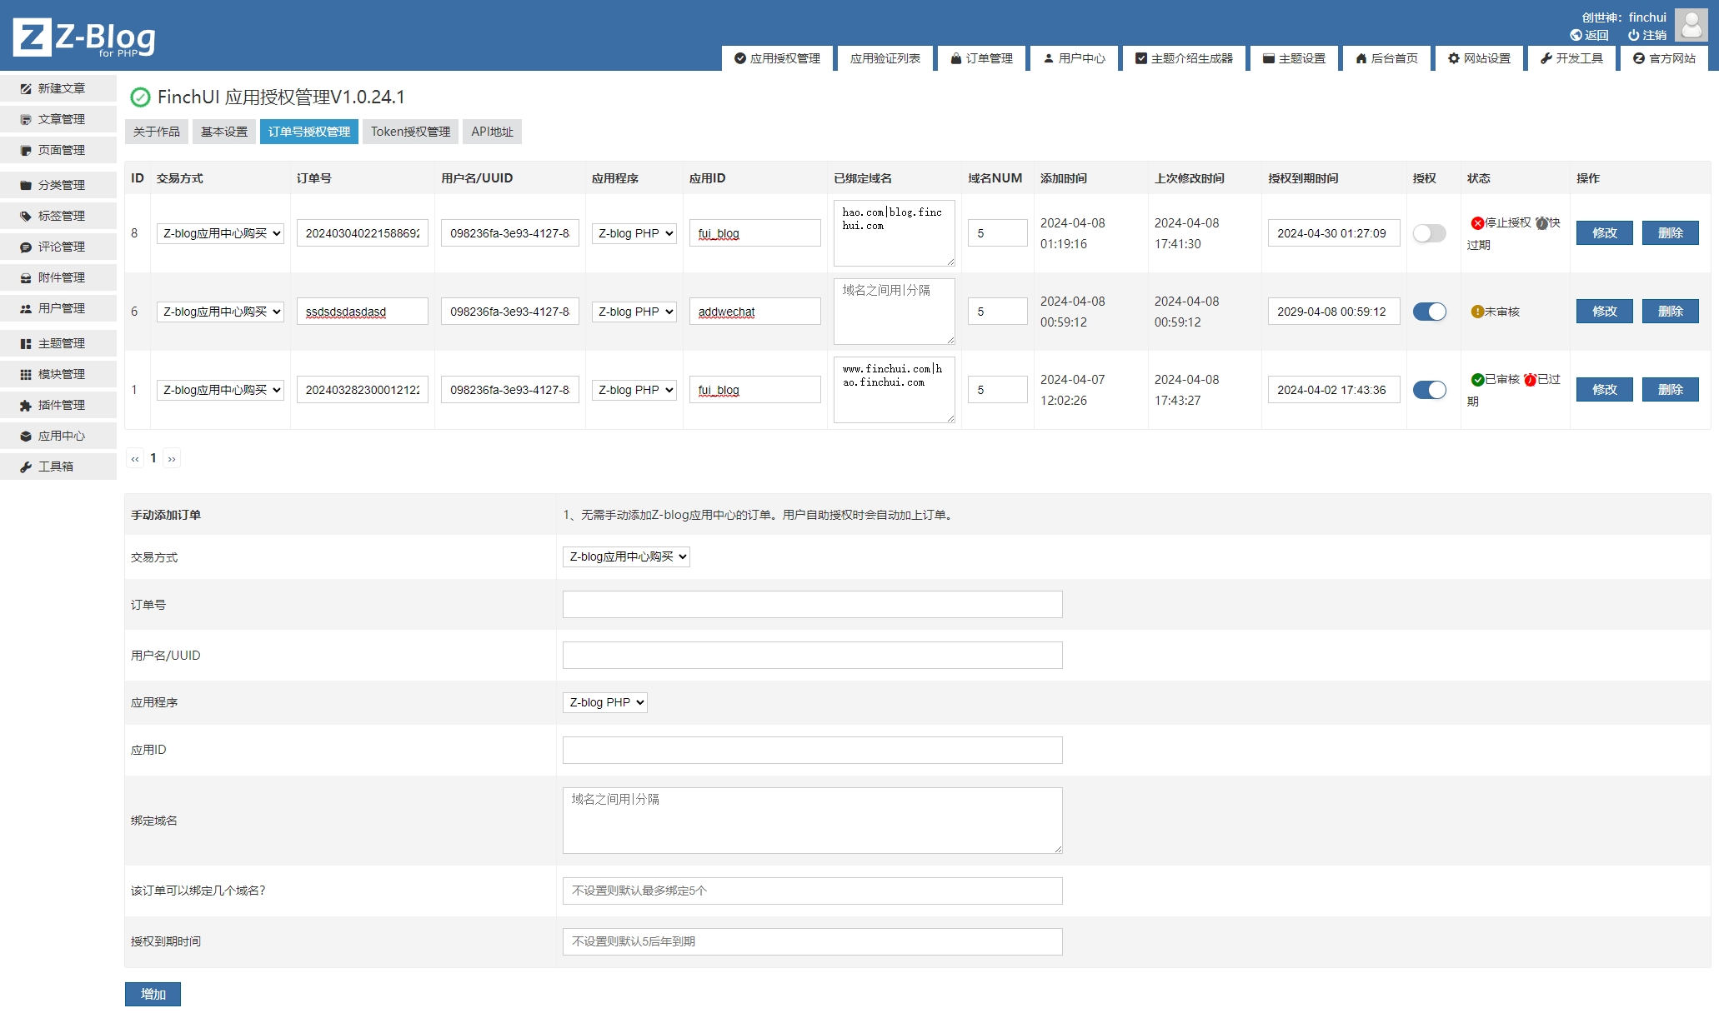Viewport: 1719px width, 1023px height.
Task: Switch to 基本设置 tab
Action: pyautogui.click(x=224, y=132)
